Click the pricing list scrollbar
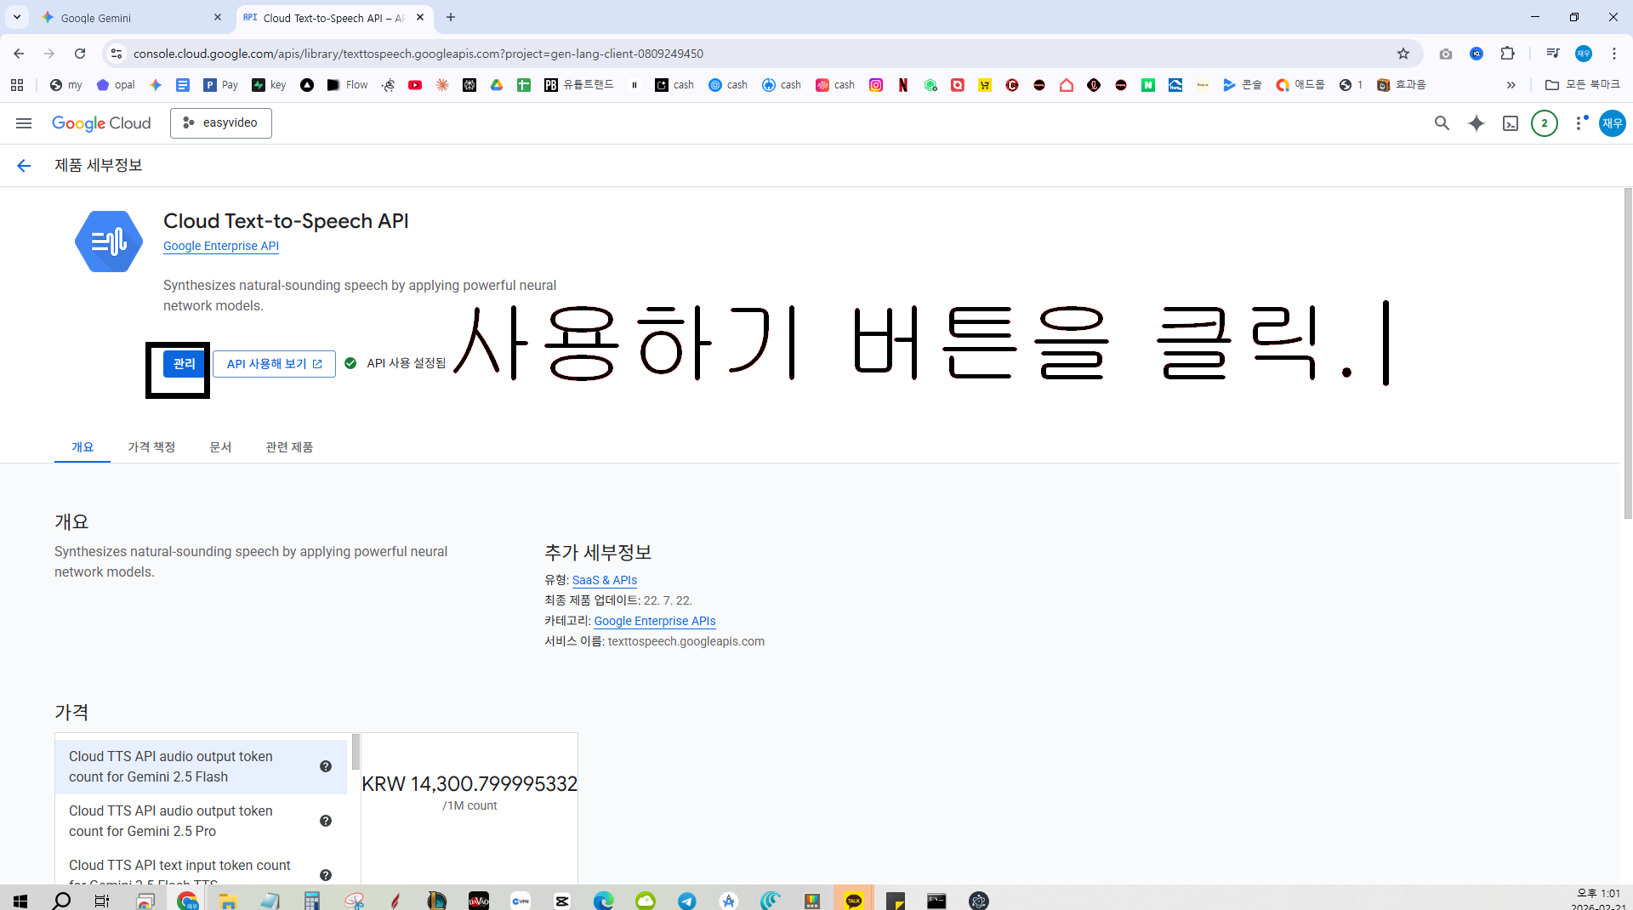Image resolution: width=1633 pixels, height=910 pixels. coord(356,752)
